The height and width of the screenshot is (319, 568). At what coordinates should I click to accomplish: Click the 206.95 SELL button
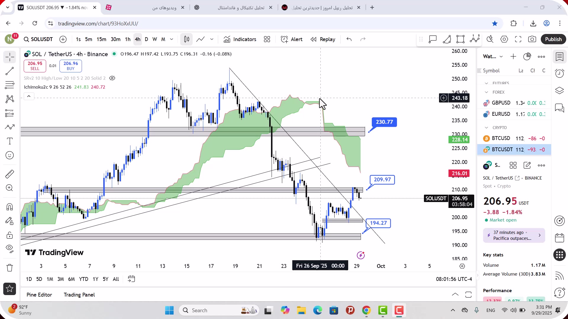[x=35, y=66]
